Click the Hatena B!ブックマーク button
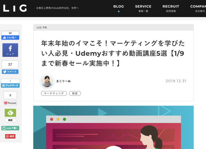The width and height of the screenshot is (206, 149). 10,86
